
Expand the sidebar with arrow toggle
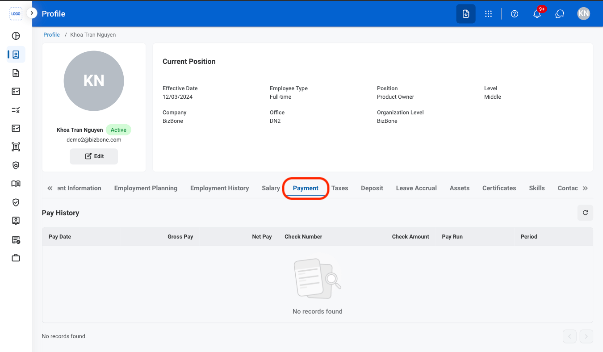32,13
